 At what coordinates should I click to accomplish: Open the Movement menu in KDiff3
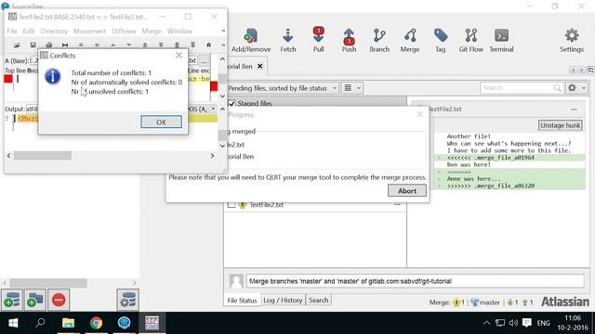(x=89, y=31)
